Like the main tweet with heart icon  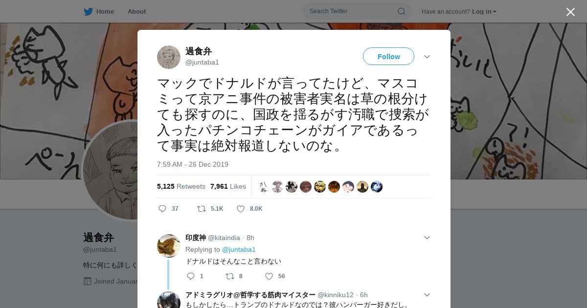[x=241, y=209]
